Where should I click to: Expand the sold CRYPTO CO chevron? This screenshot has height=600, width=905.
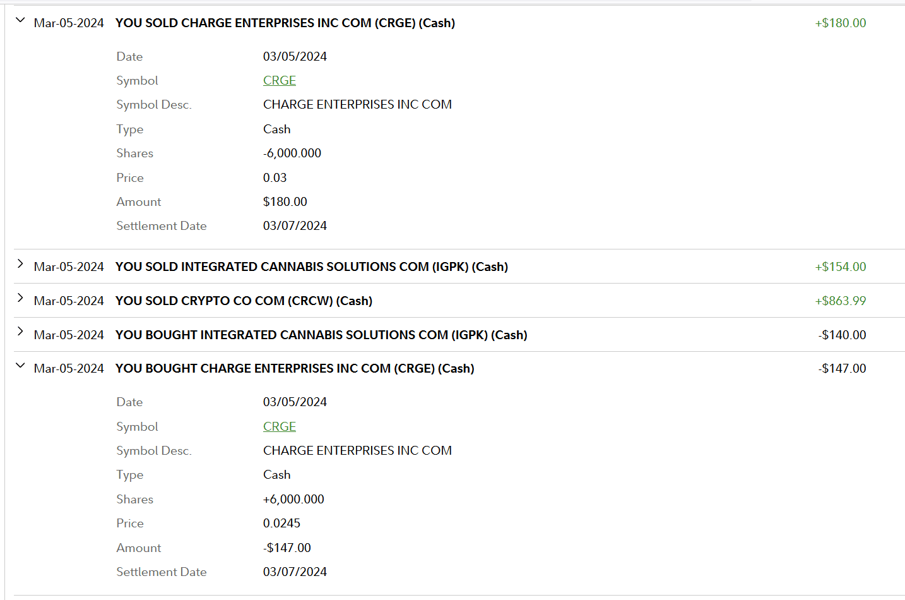click(x=20, y=298)
